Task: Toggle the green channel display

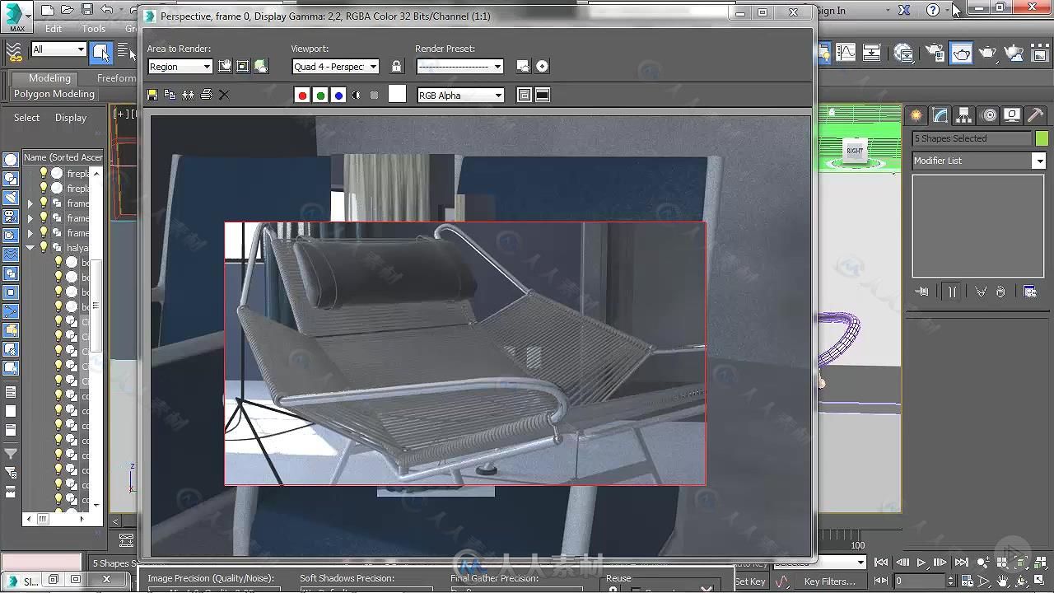Action: [320, 96]
